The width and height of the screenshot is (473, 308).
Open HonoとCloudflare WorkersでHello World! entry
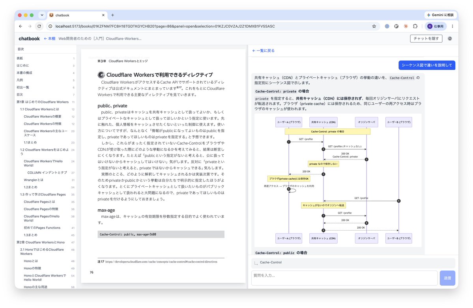[x=45, y=278]
